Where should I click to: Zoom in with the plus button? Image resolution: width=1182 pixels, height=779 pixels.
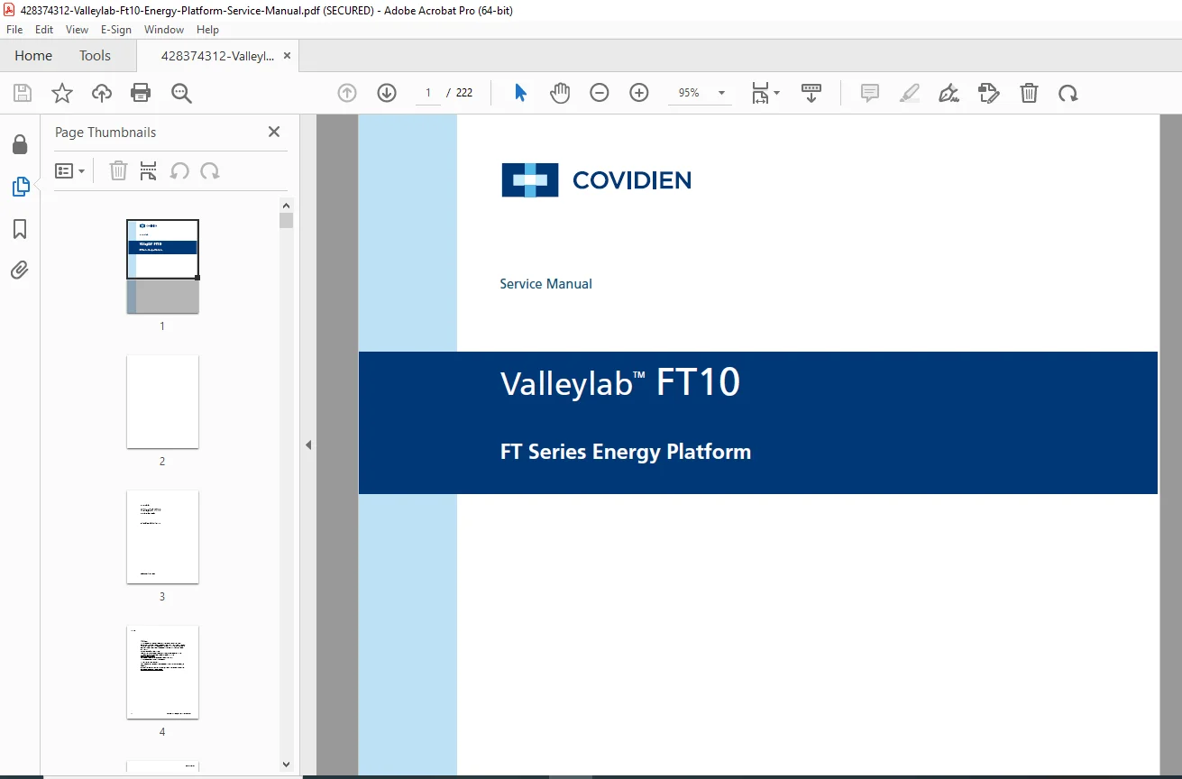[x=639, y=93]
